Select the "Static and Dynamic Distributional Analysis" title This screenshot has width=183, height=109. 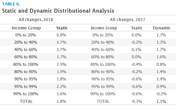tap(58, 11)
